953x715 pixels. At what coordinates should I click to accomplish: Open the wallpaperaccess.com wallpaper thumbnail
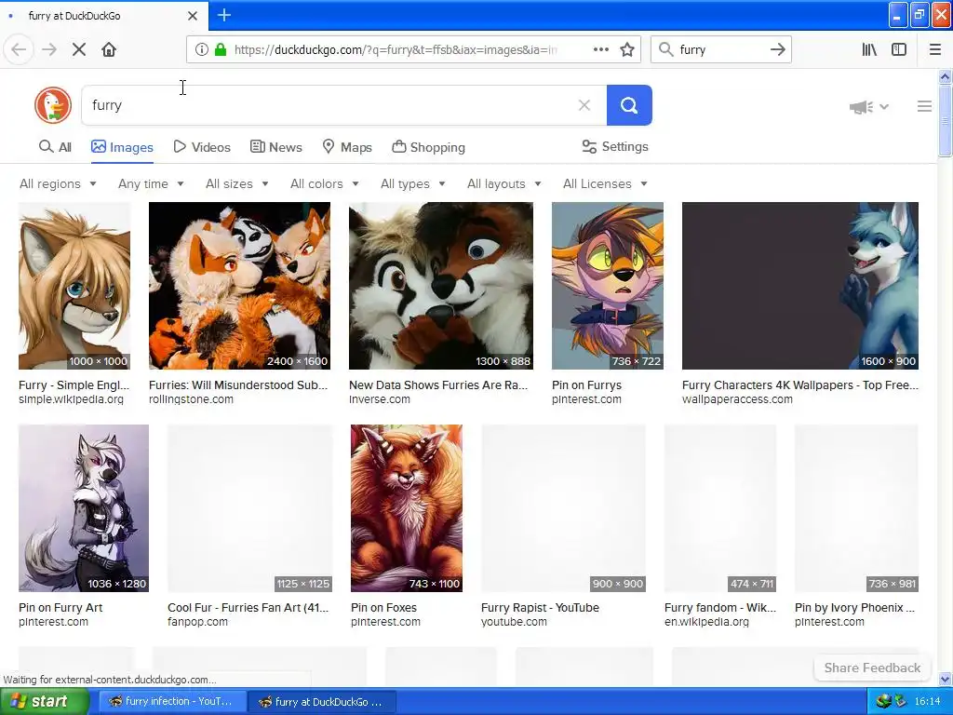[x=799, y=286]
